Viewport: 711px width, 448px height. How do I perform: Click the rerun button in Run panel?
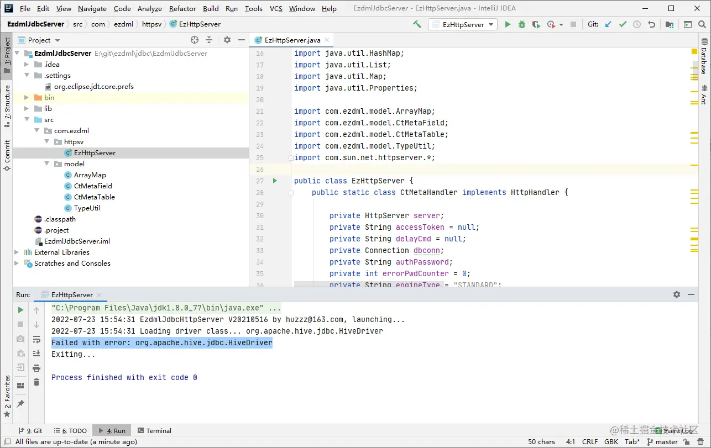pyautogui.click(x=20, y=310)
